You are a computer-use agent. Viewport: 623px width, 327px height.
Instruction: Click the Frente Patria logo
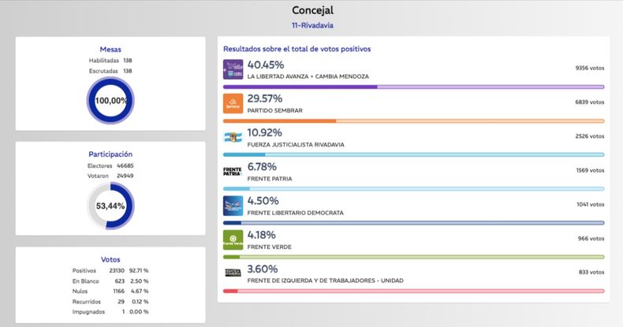pos(233,171)
